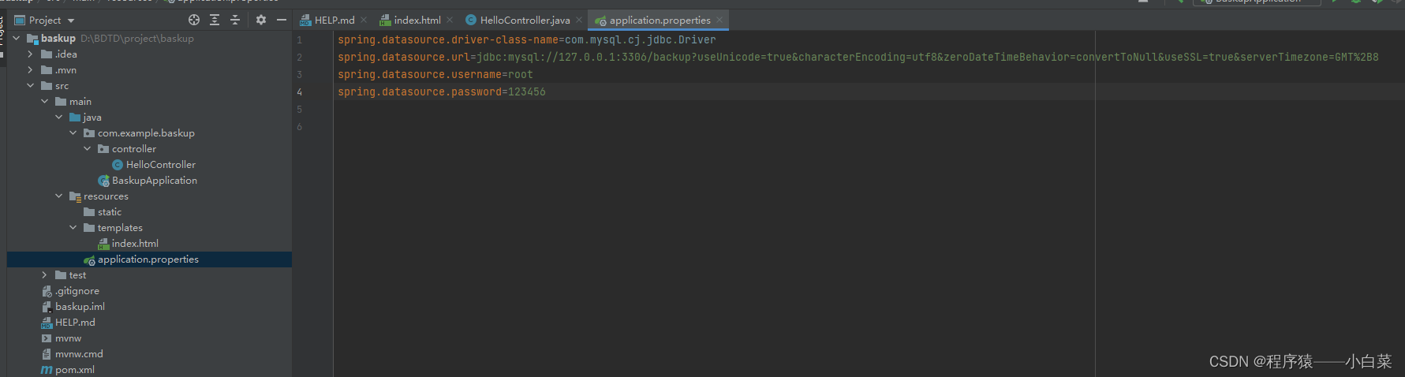Collapse the baskup root project node
Viewport: 1405px width, 377px height.
click(x=17, y=38)
